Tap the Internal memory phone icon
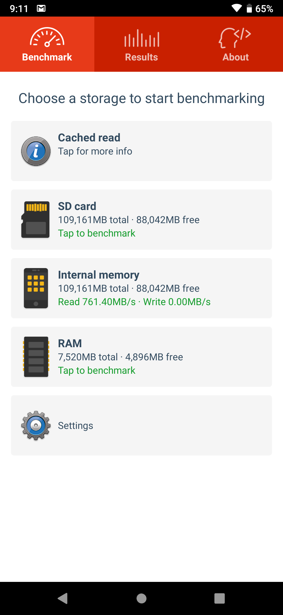283x615 pixels. point(36,288)
